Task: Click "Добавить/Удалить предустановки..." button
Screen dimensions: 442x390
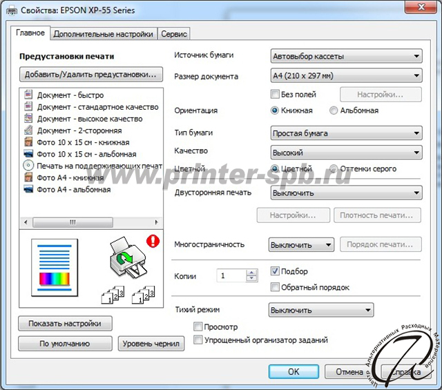Action: tap(91, 75)
